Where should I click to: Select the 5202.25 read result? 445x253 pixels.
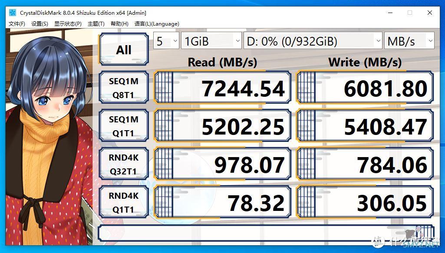coord(222,126)
